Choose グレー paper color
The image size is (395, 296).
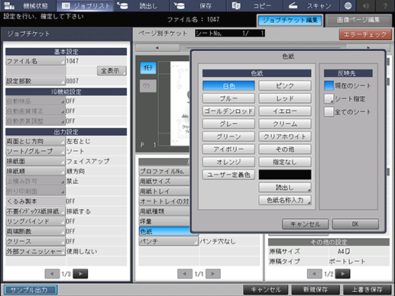click(228, 124)
